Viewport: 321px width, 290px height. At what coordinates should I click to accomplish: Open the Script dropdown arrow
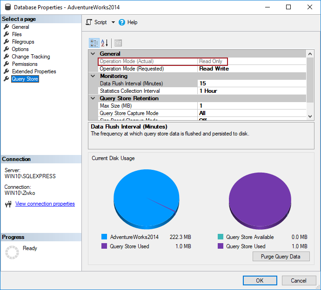[113, 22]
